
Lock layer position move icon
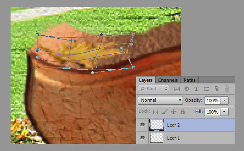pos(173,112)
